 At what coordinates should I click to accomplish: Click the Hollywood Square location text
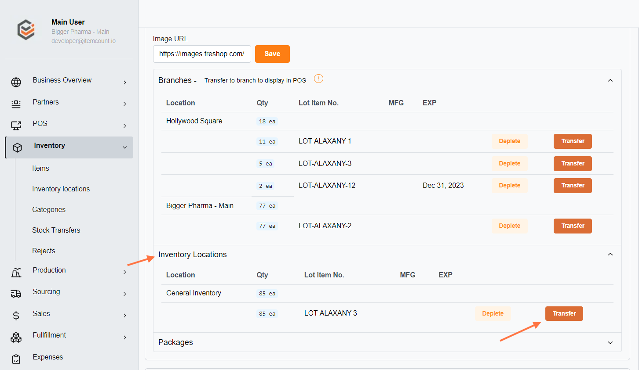(x=194, y=121)
